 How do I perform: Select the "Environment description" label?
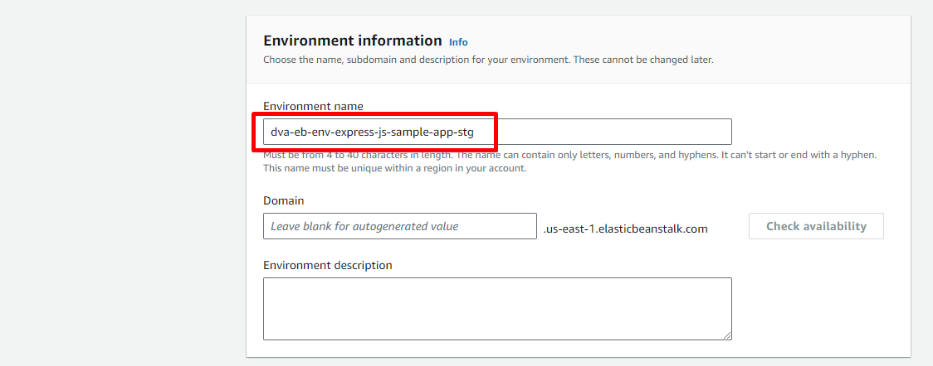[327, 265]
